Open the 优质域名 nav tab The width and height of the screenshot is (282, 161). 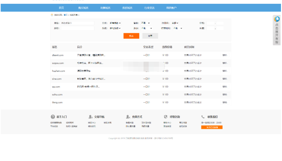pos(127,8)
